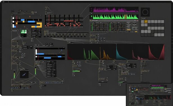Toggle the bottom-left dark pad of the pad grid
Screen dimensions: 173x106
pos(142,35)
